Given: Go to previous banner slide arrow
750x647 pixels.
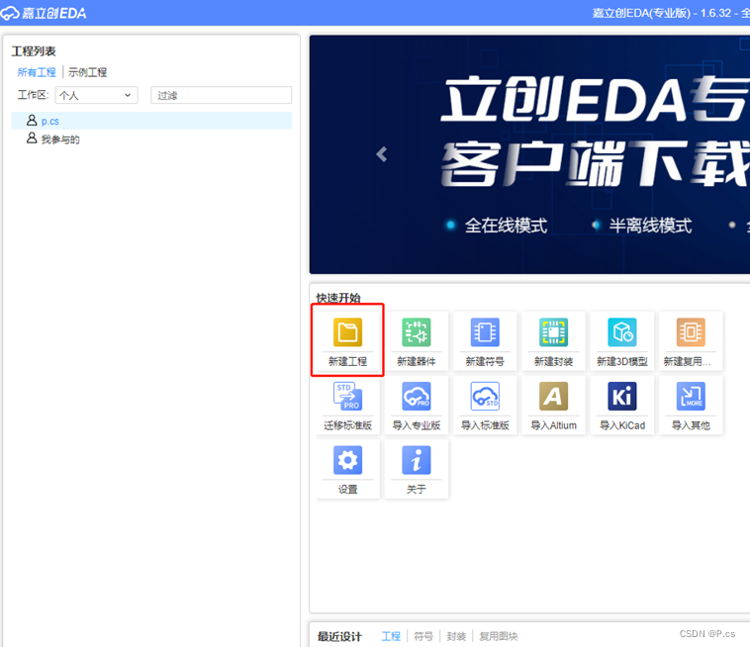Looking at the screenshot, I should (381, 154).
